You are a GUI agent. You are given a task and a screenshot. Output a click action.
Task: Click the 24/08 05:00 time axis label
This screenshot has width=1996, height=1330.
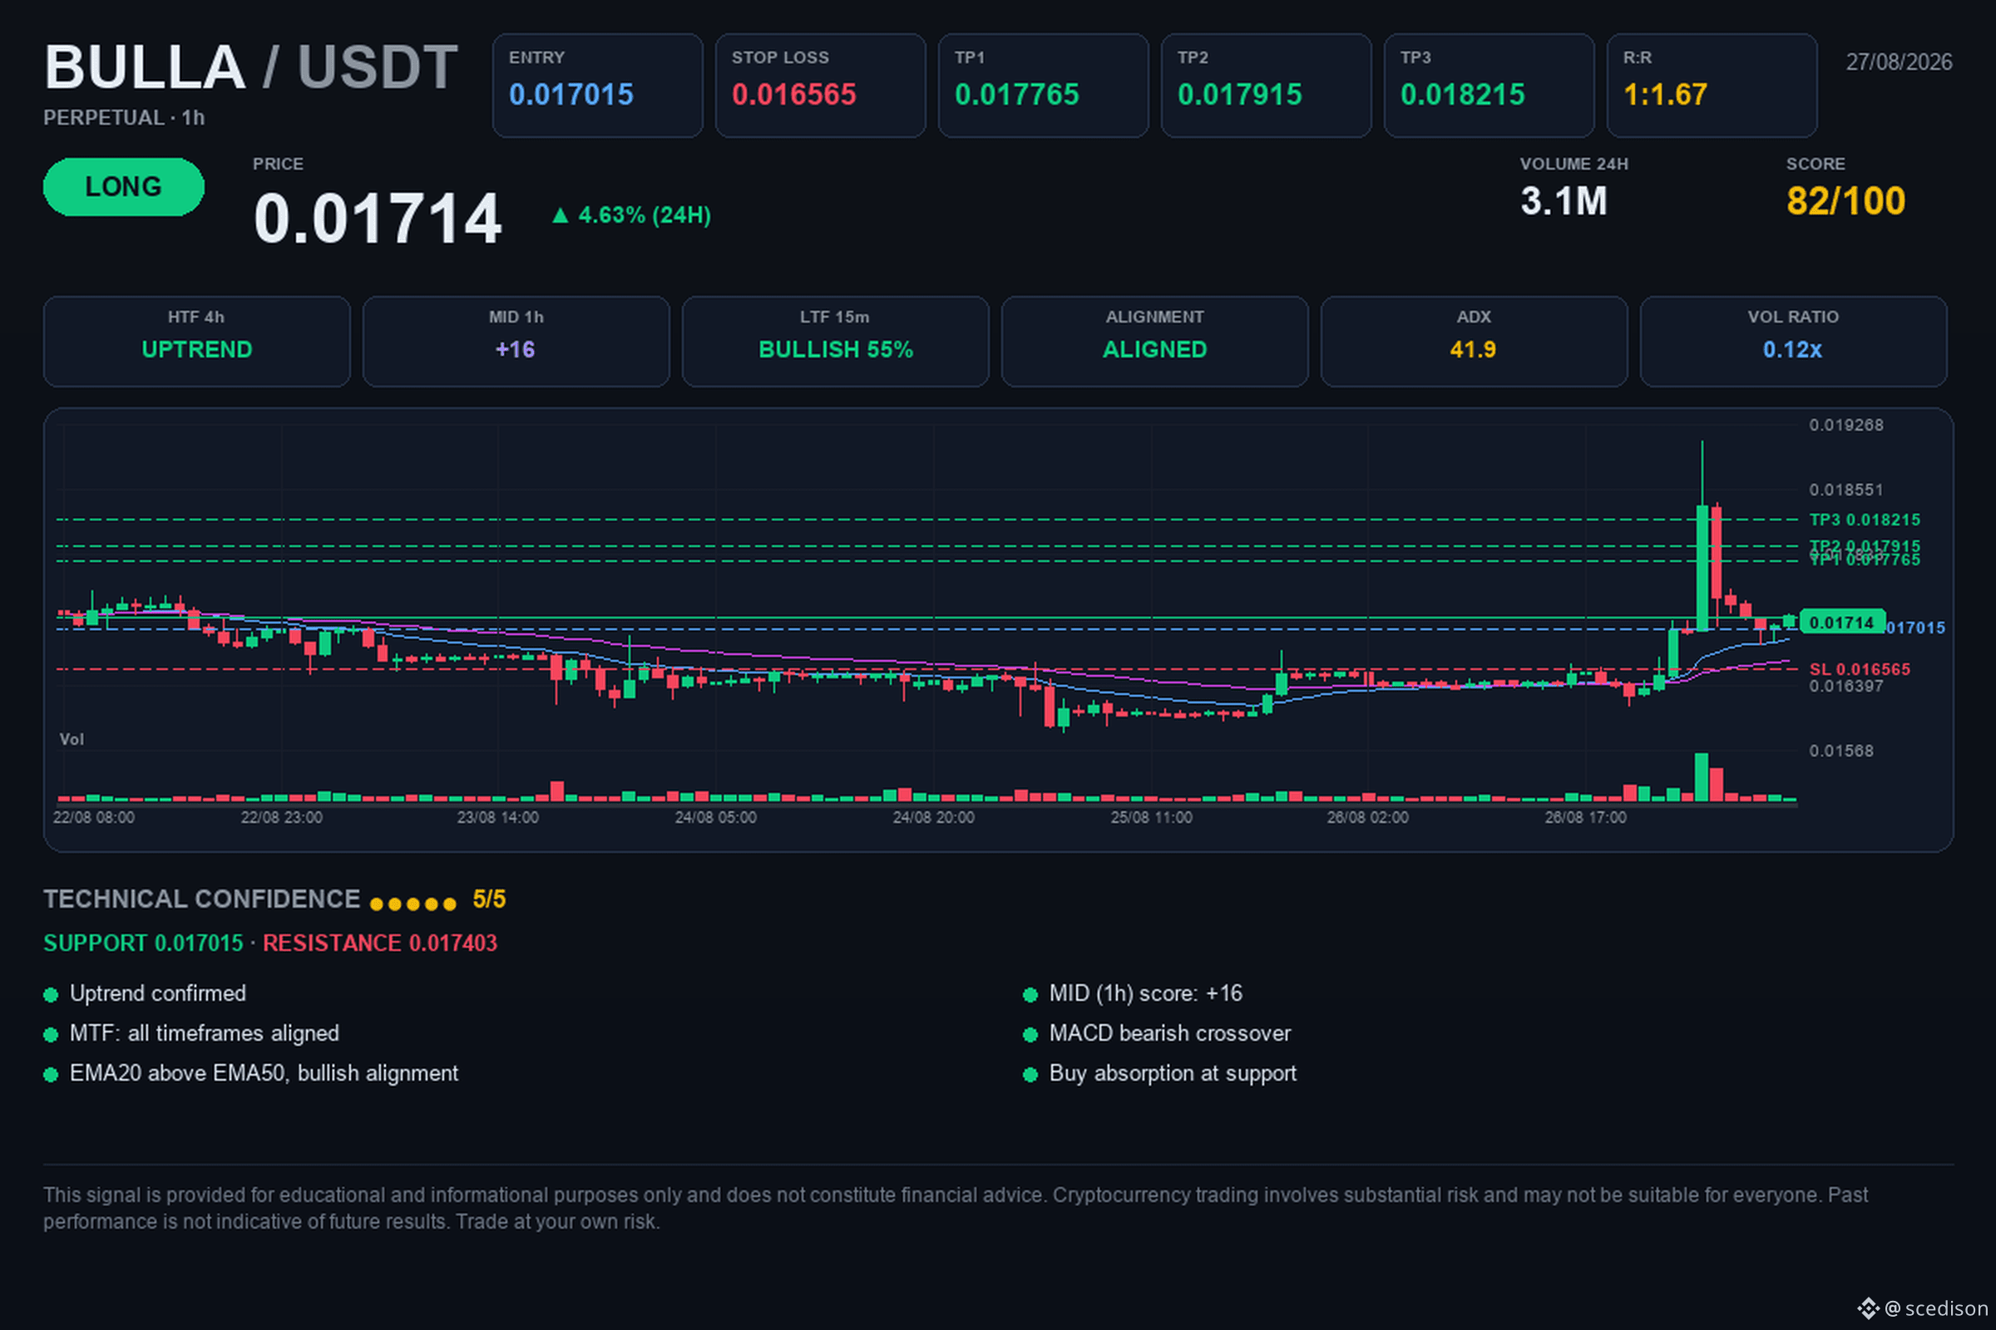[715, 818]
